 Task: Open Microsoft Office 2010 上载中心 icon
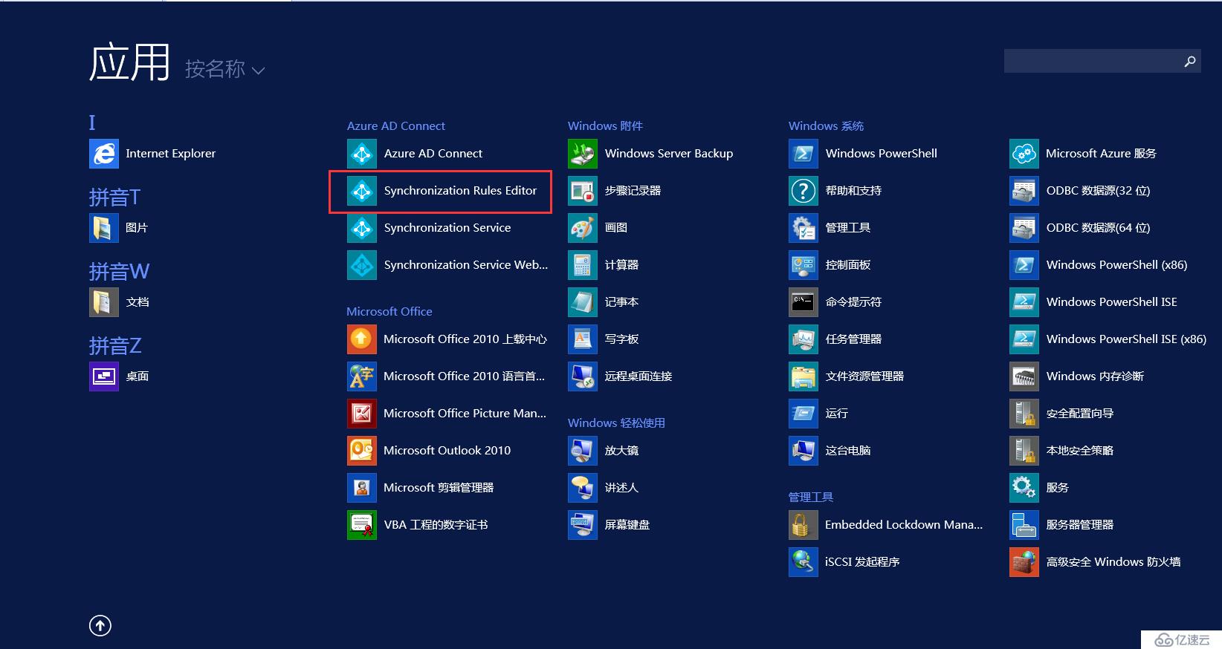[362, 339]
